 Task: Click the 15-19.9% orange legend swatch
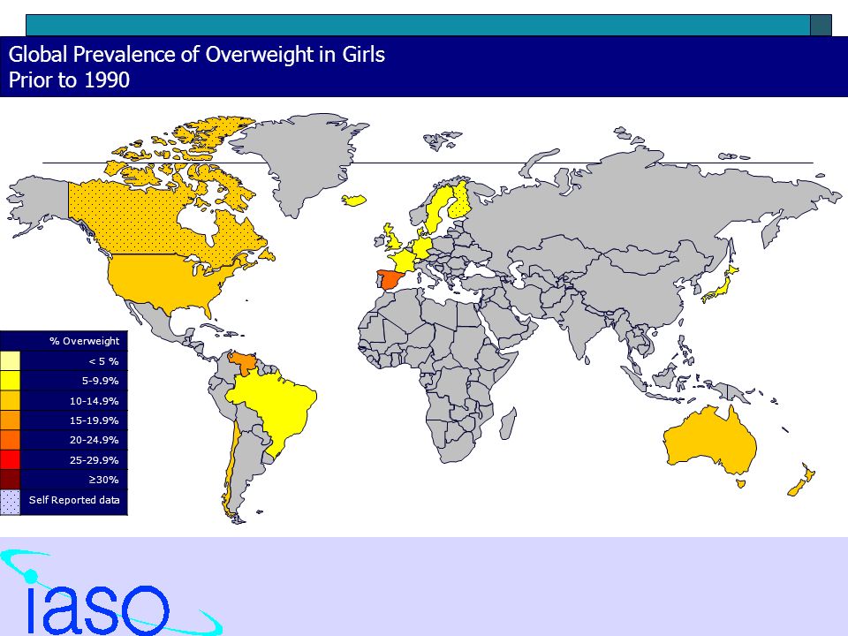[x=10, y=420]
